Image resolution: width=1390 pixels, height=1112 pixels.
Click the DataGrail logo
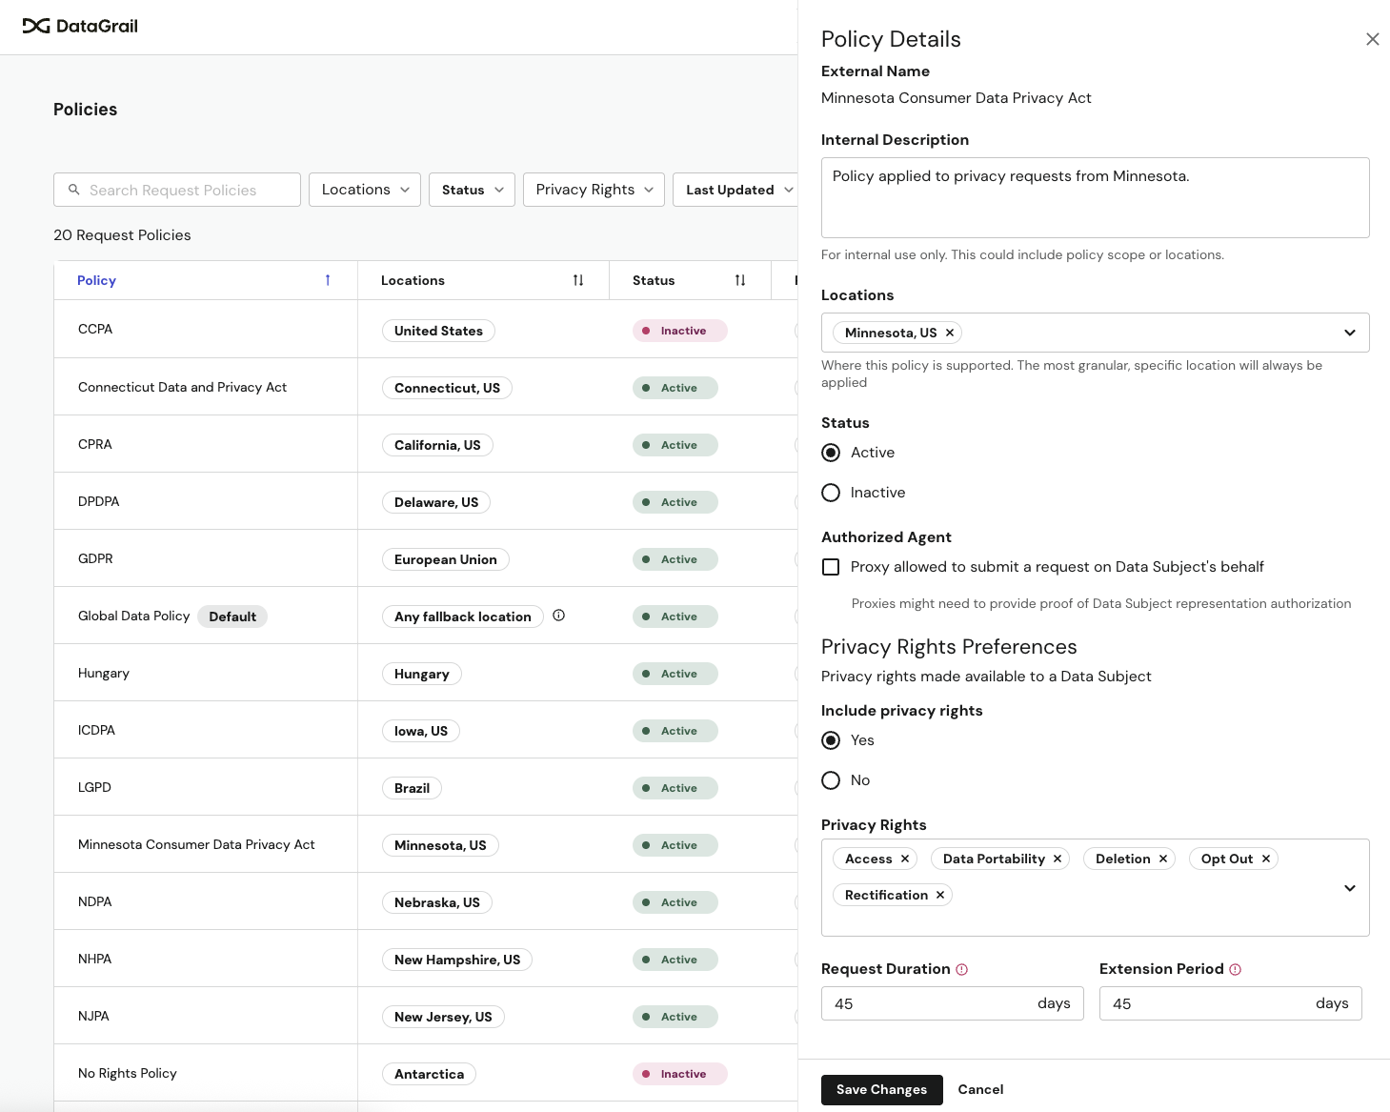tap(80, 27)
